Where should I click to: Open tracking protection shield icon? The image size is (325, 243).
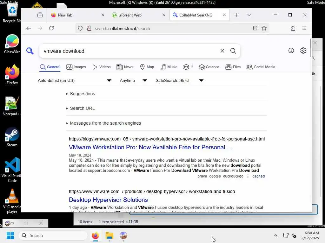80,28
